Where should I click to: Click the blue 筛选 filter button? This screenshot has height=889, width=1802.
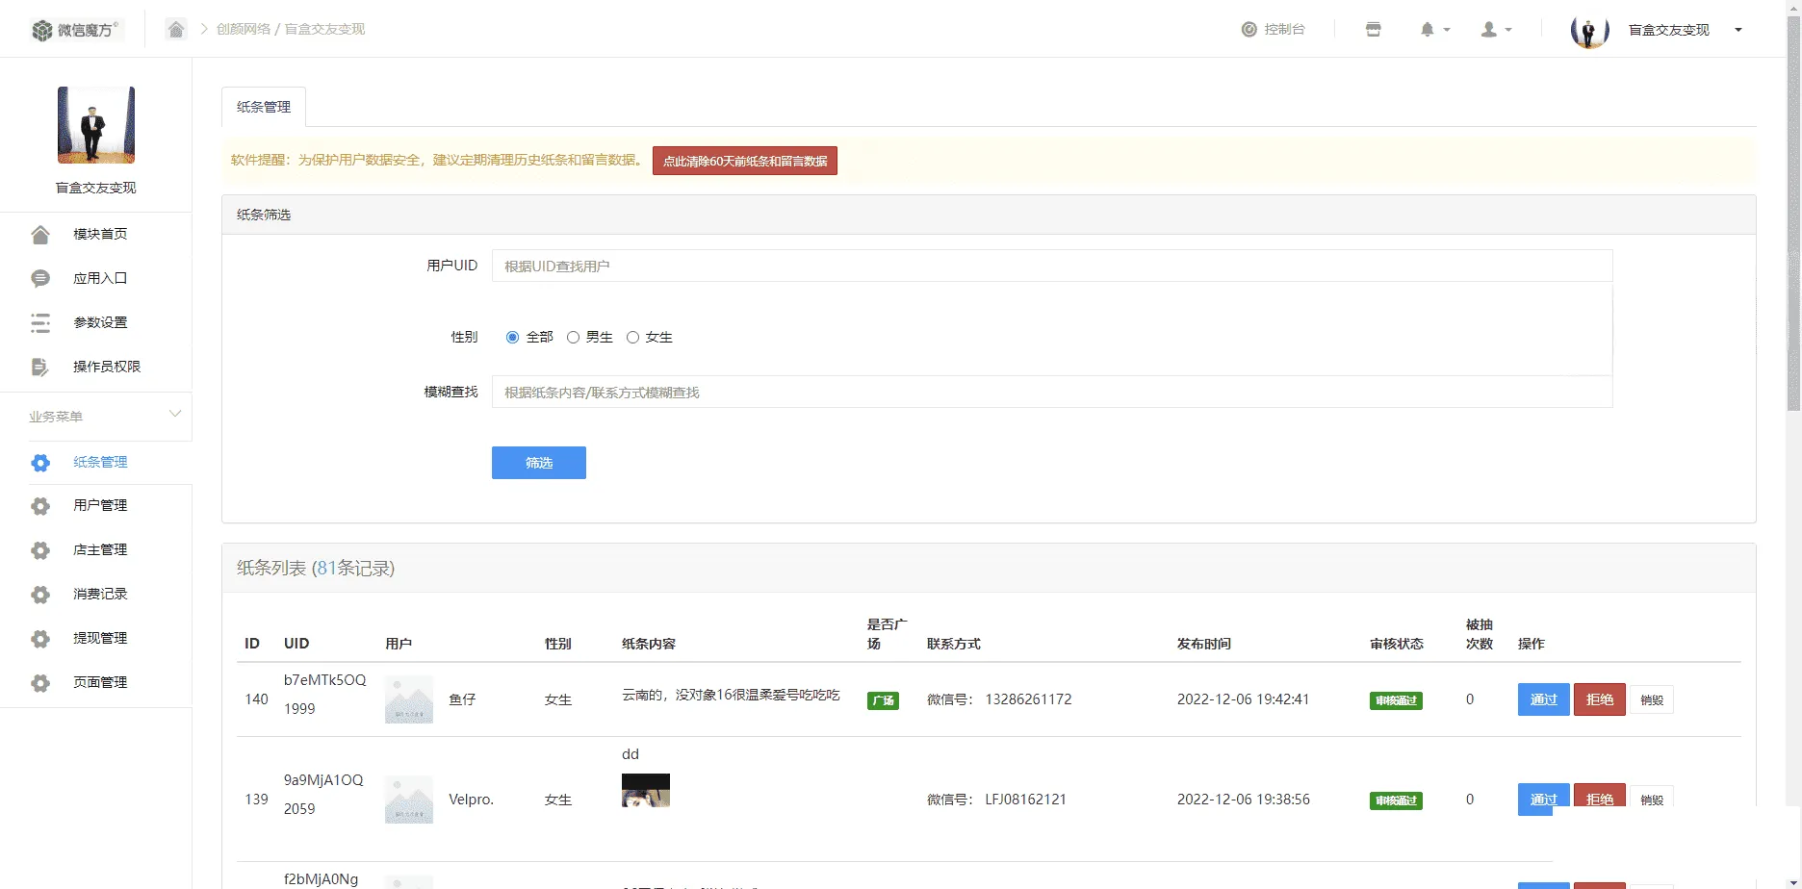[x=539, y=463]
